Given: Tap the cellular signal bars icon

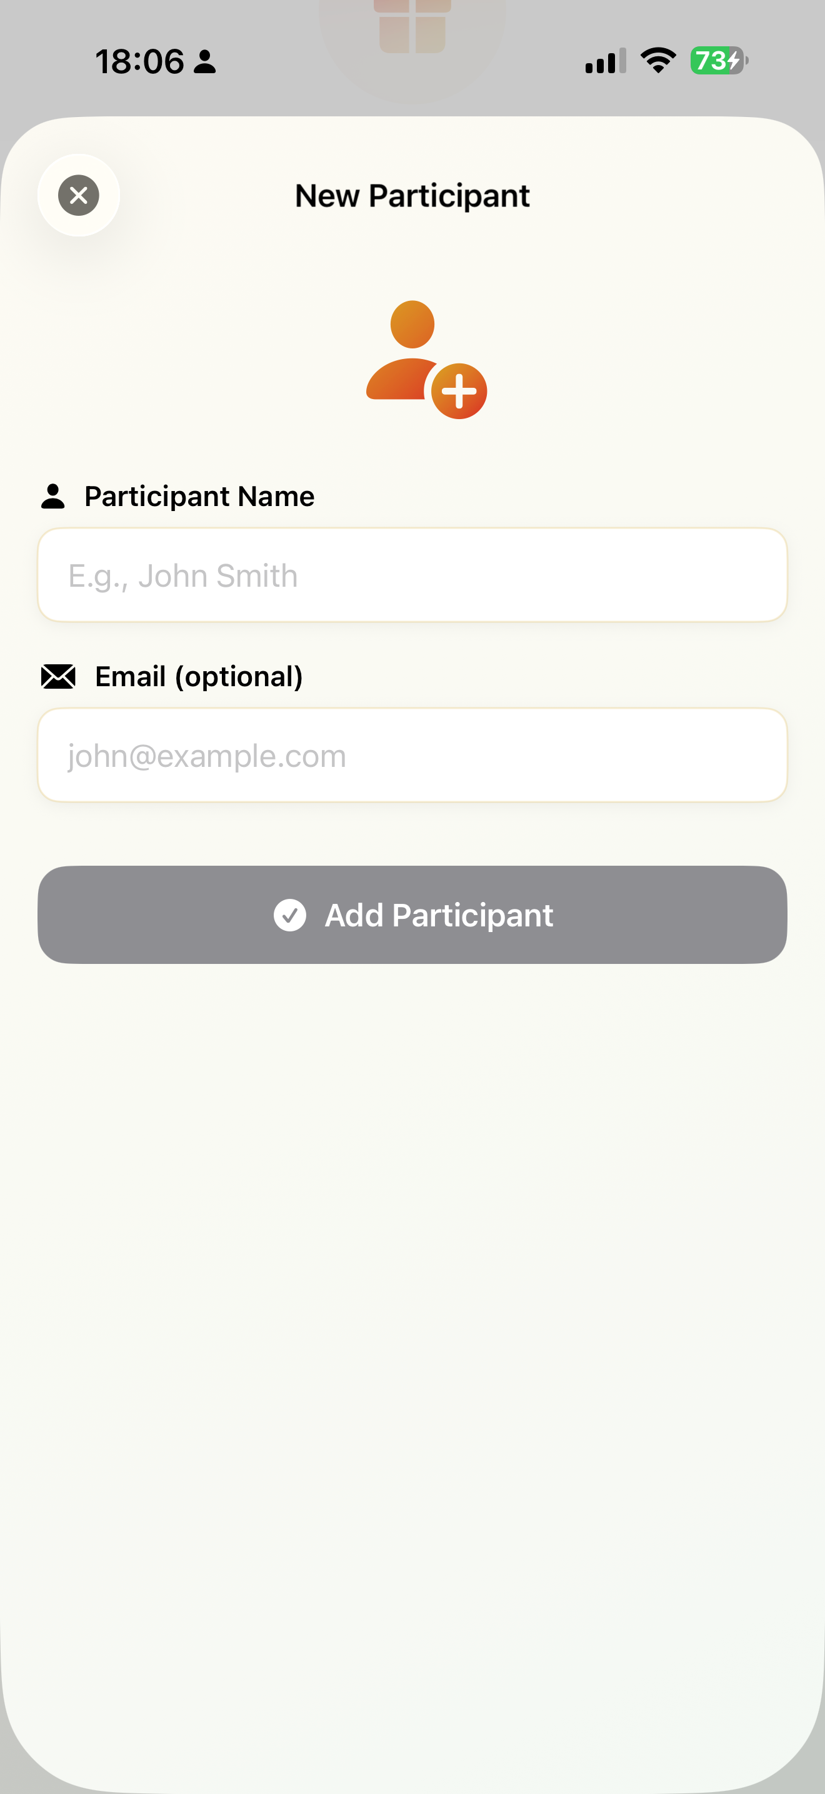Looking at the screenshot, I should (606, 61).
